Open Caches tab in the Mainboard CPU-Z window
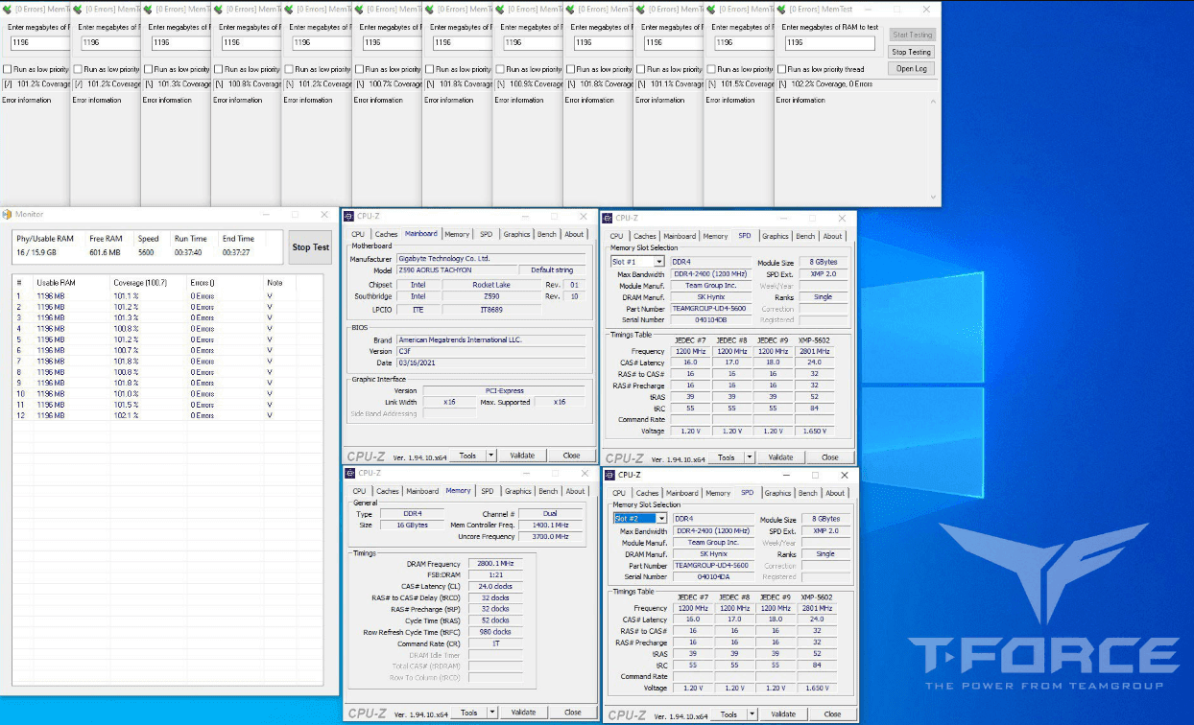This screenshot has height=725, width=1194. click(x=386, y=234)
